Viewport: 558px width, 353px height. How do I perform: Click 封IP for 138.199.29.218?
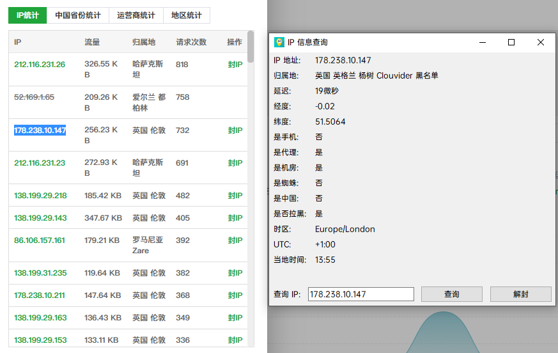pos(235,196)
